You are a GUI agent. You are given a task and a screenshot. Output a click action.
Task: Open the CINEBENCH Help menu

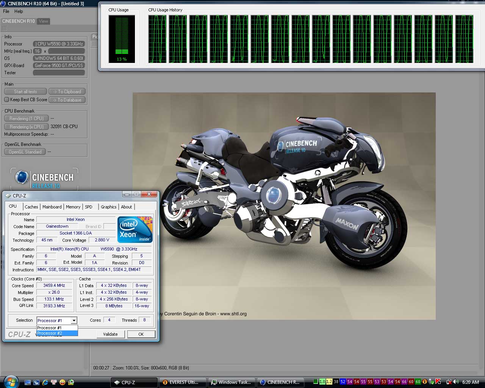tap(19, 11)
